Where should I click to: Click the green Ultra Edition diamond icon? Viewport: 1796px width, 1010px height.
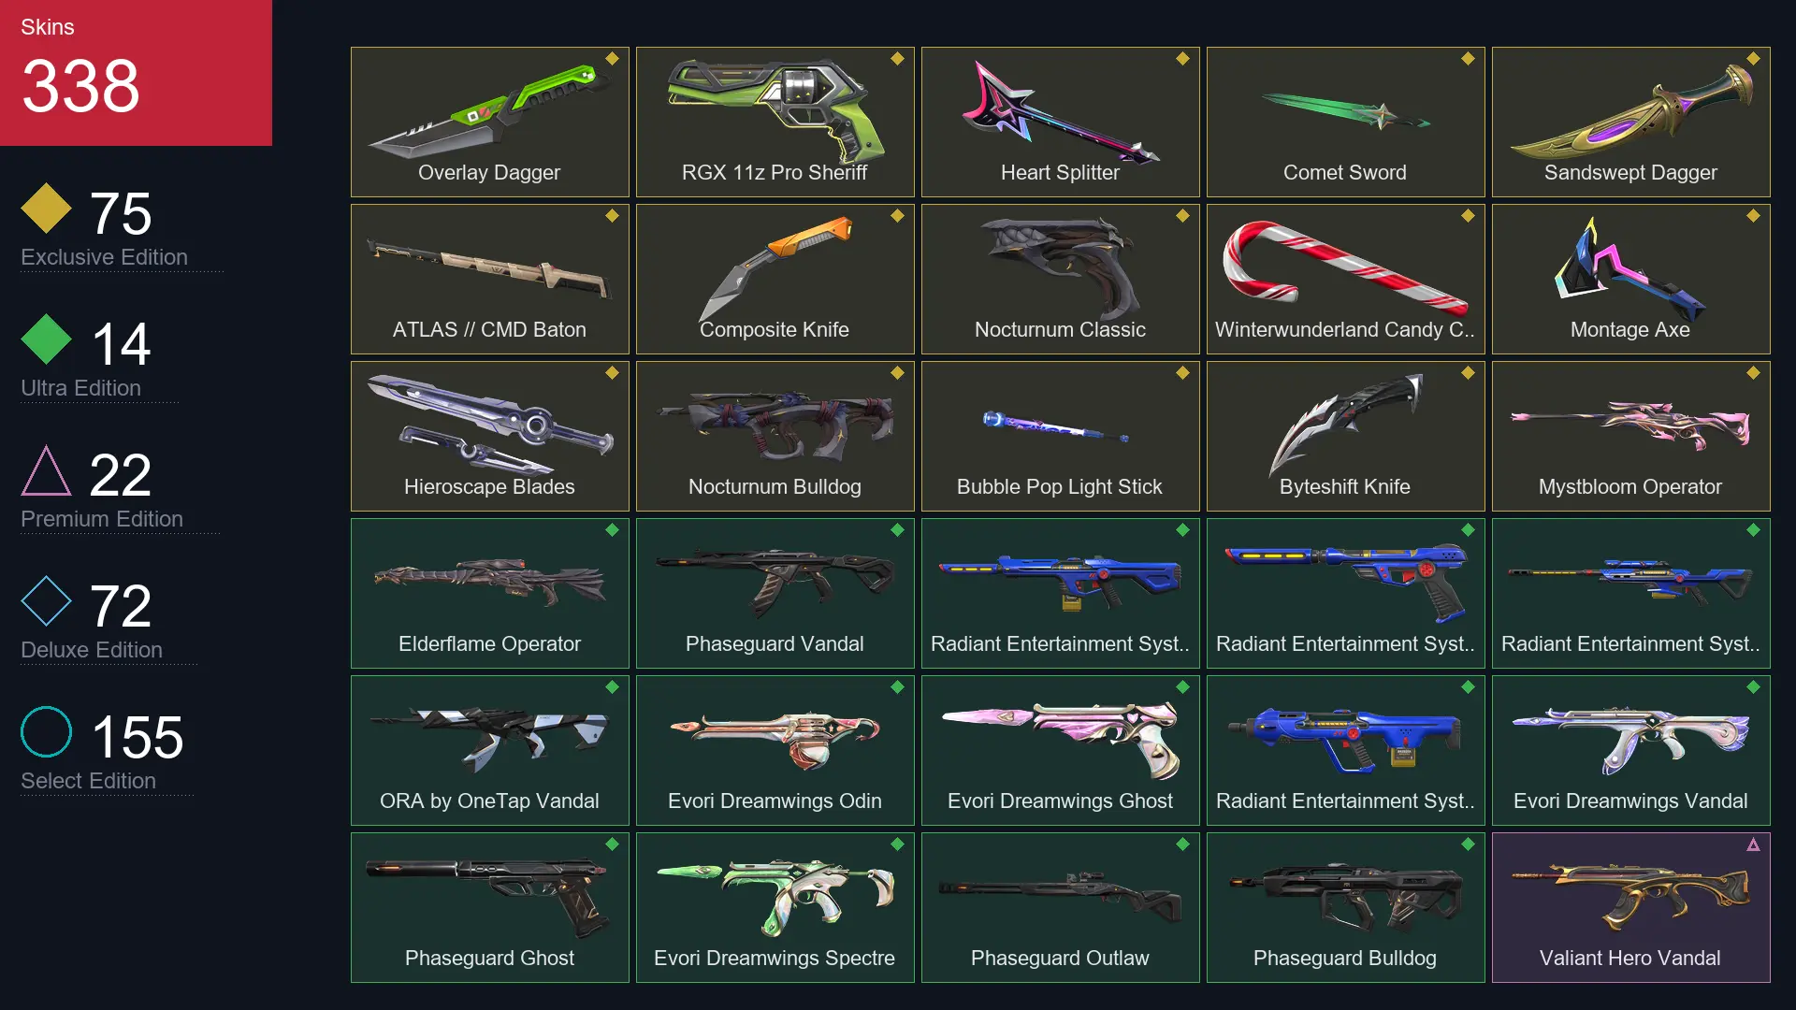coord(46,339)
